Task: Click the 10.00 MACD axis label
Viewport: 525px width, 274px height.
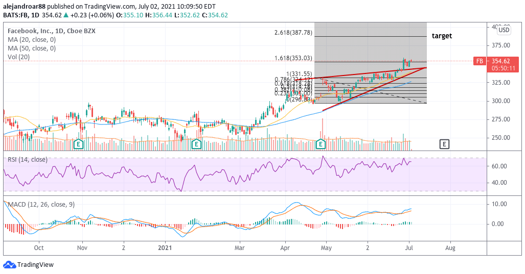Action: pyautogui.click(x=499, y=204)
